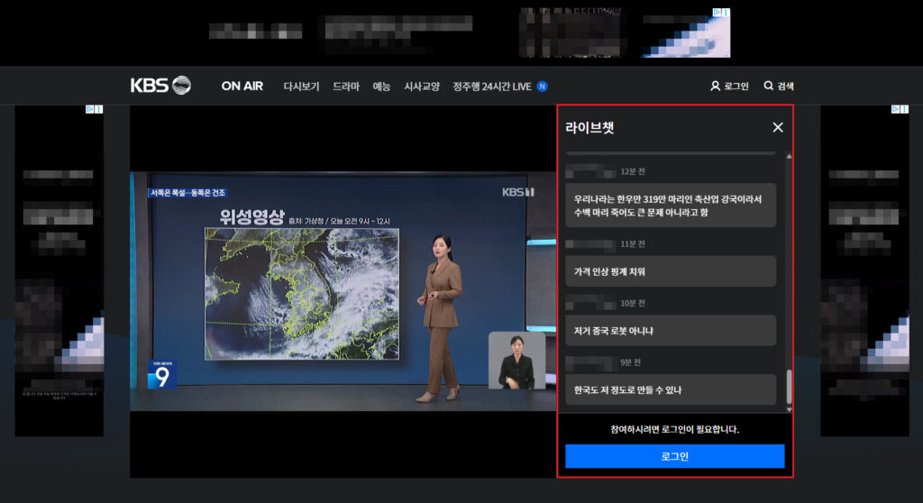Navigate to 시사교양 menu
Image resolution: width=923 pixels, height=503 pixels.
(422, 87)
